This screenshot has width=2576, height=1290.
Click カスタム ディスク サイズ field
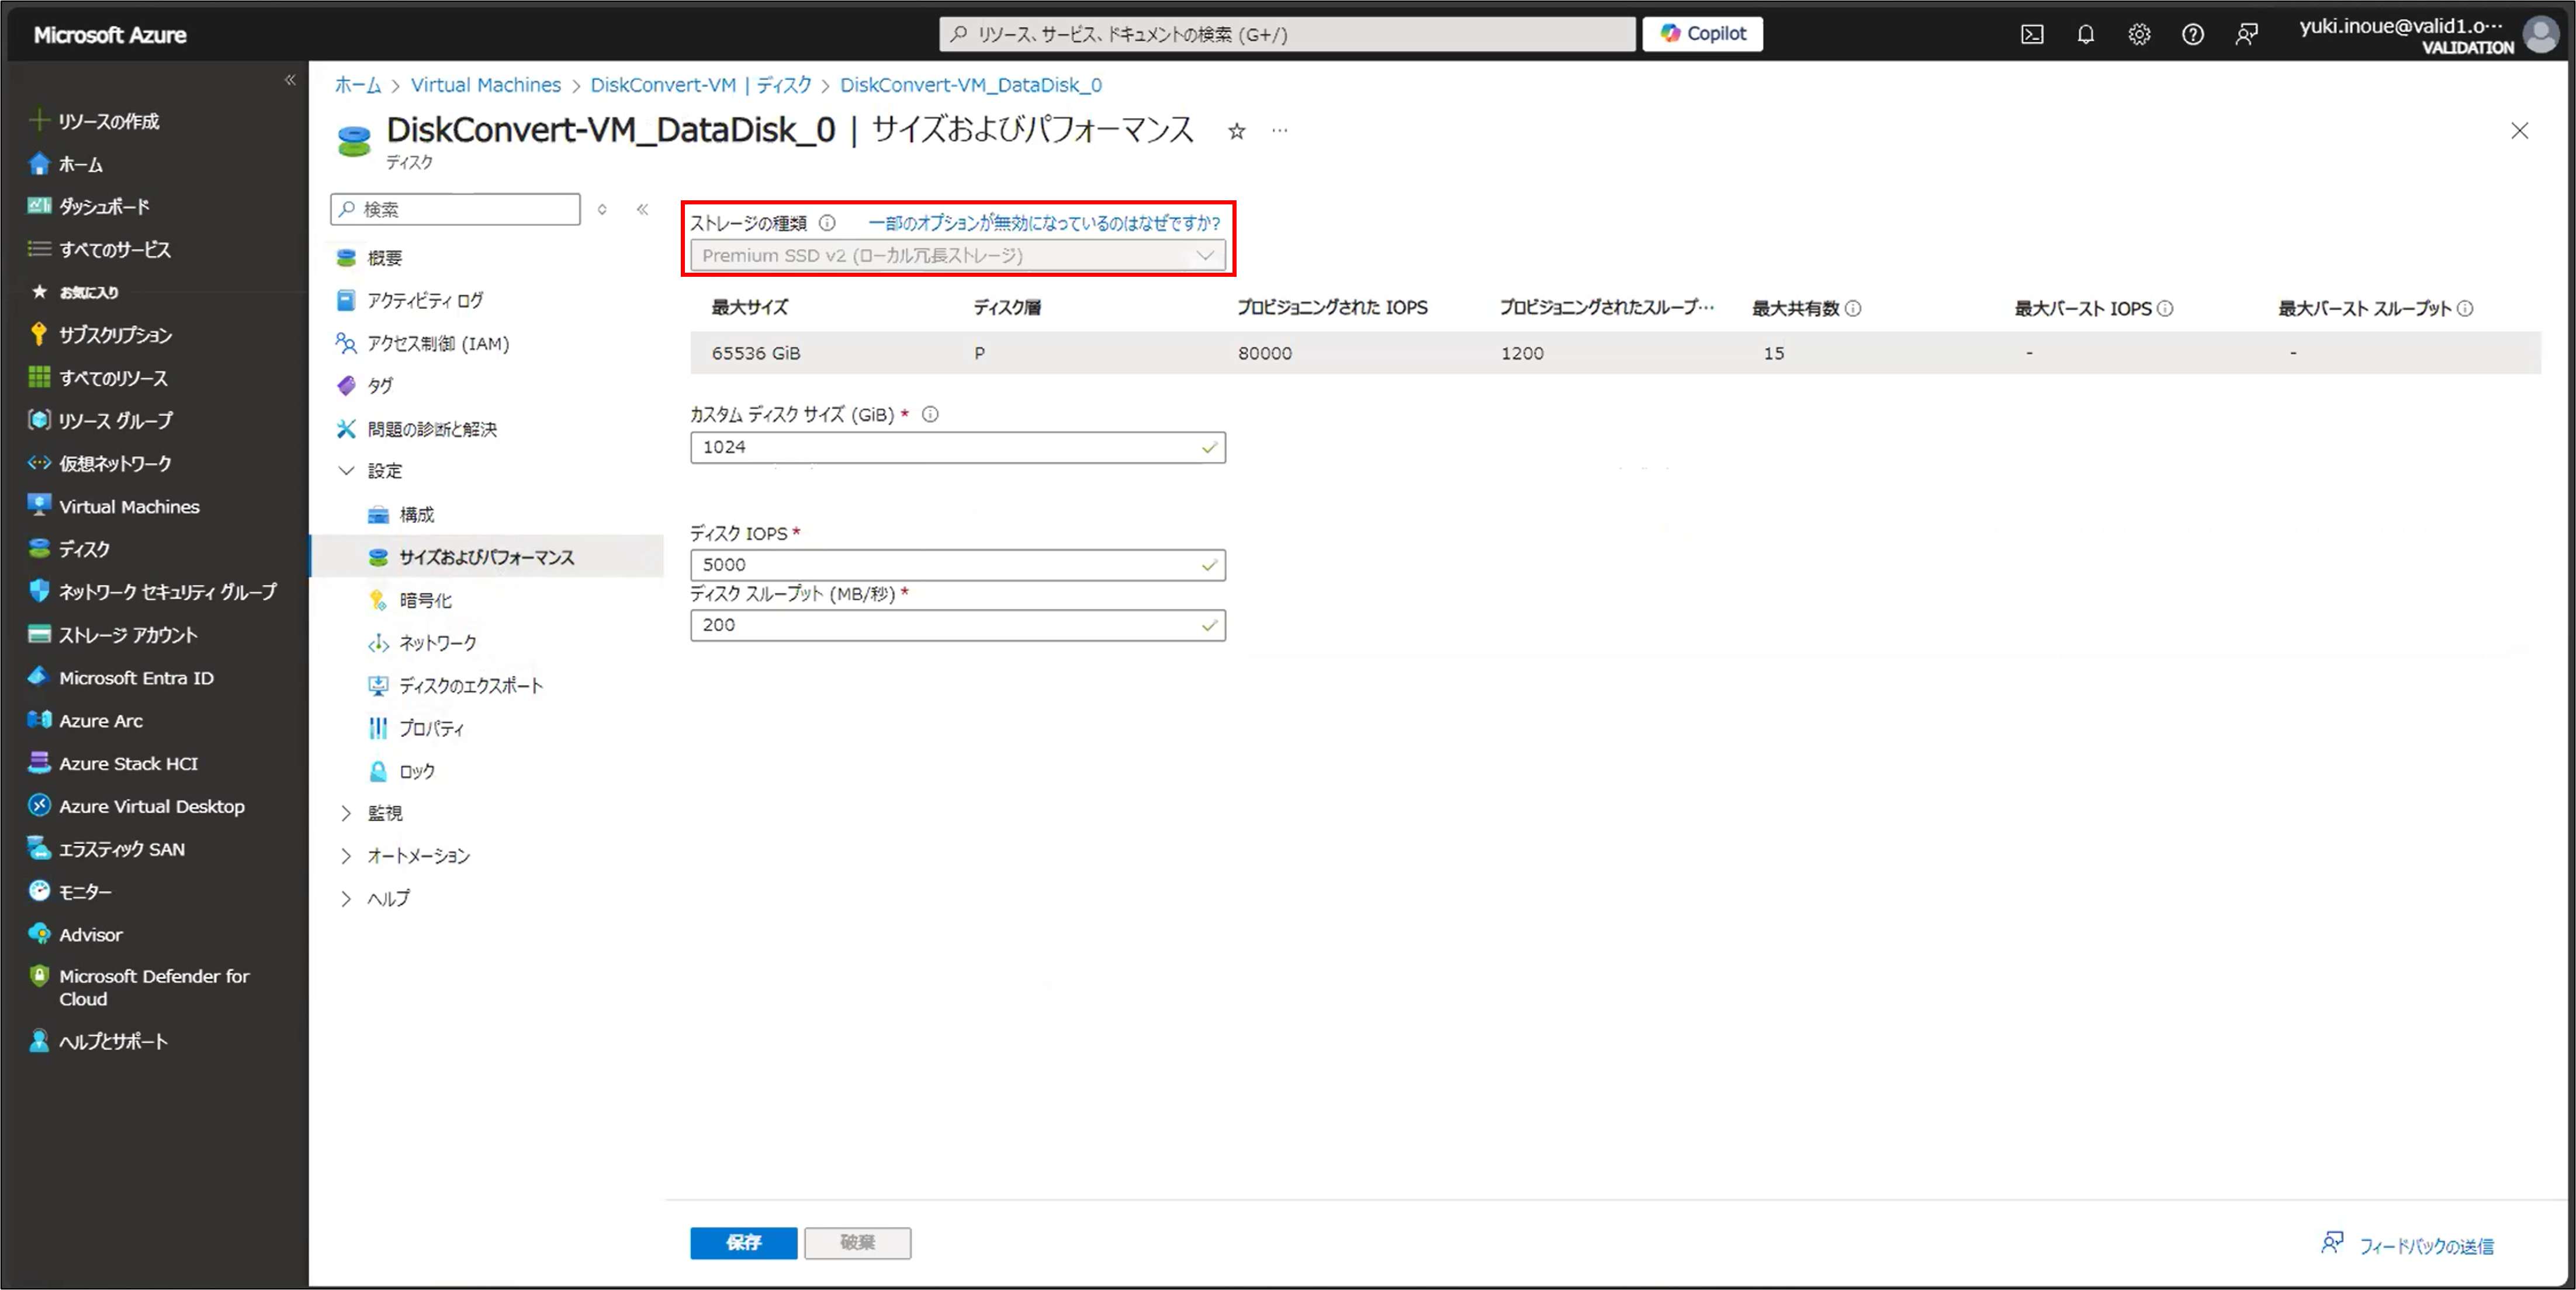[957, 447]
